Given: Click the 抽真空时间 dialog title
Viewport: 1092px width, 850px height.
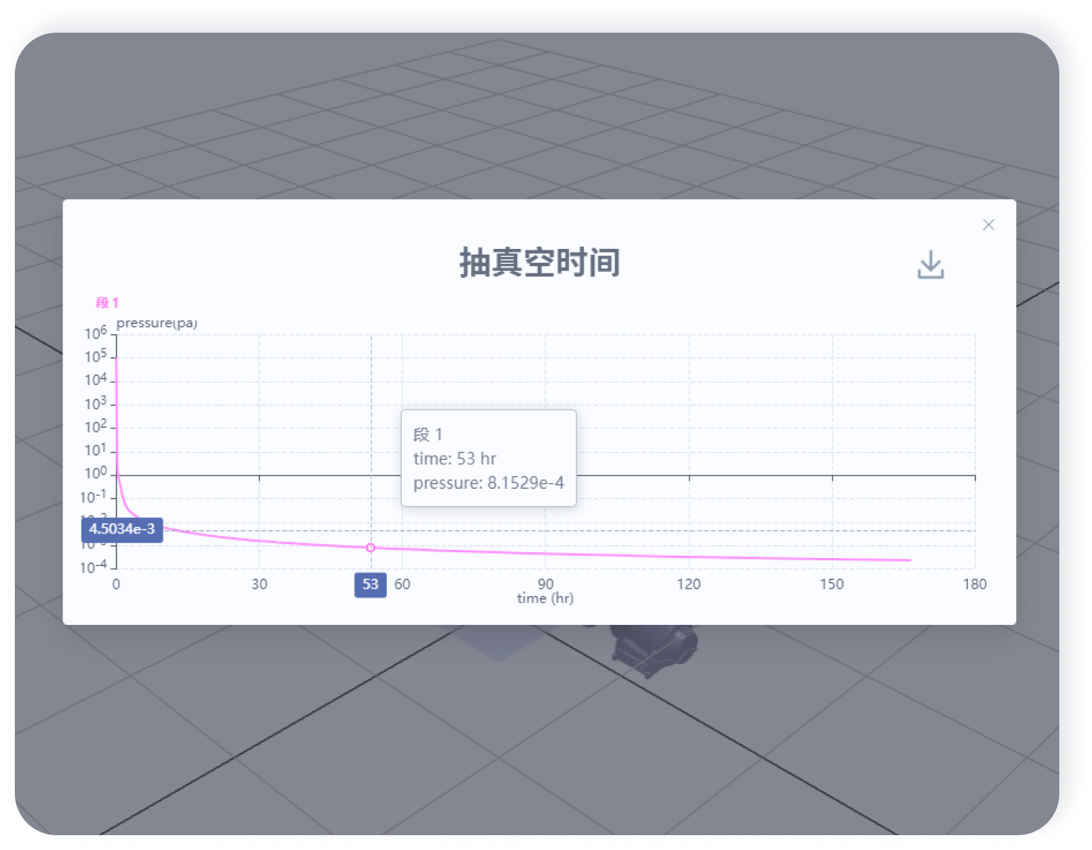Looking at the screenshot, I should pos(539,262).
